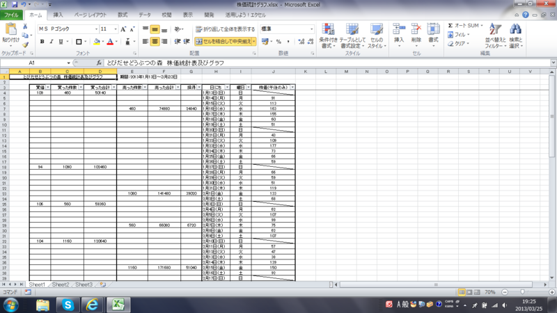Open the Merge and Center dropdown arrow
The image size is (557, 313).
point(254,42)
